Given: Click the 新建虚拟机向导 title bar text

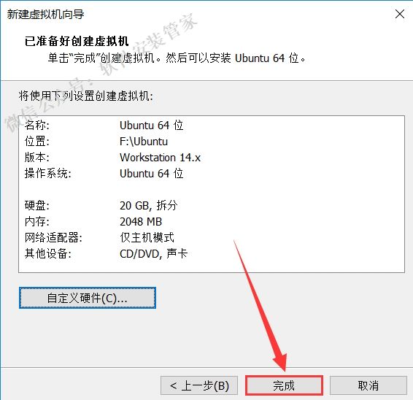Looking at the screenshot, I should 45,14.
